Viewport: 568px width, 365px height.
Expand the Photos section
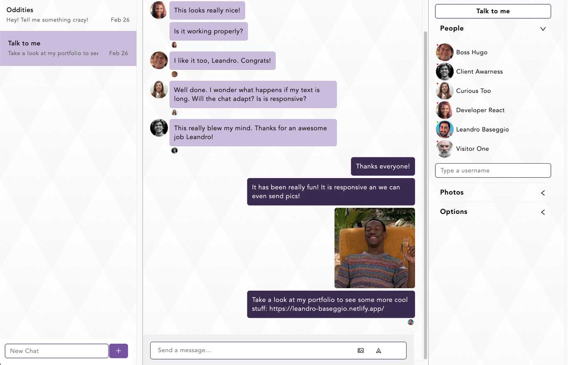[x=543, y=193]
